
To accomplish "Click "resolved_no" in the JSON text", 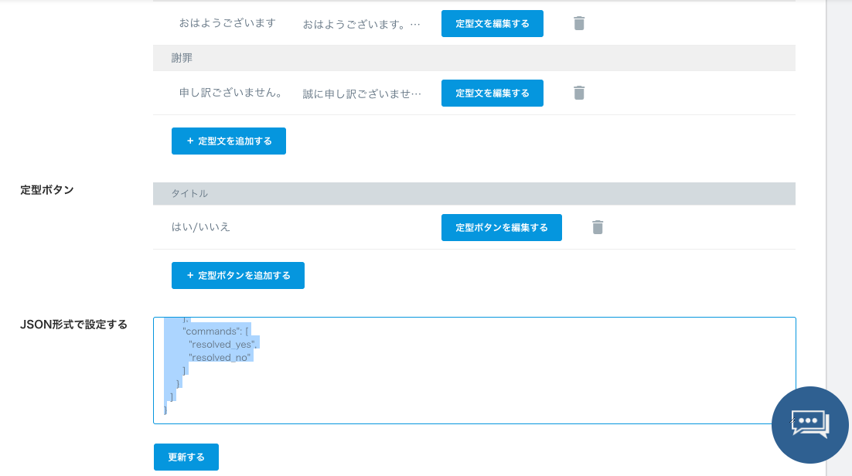I will click(x=220, y=358).
